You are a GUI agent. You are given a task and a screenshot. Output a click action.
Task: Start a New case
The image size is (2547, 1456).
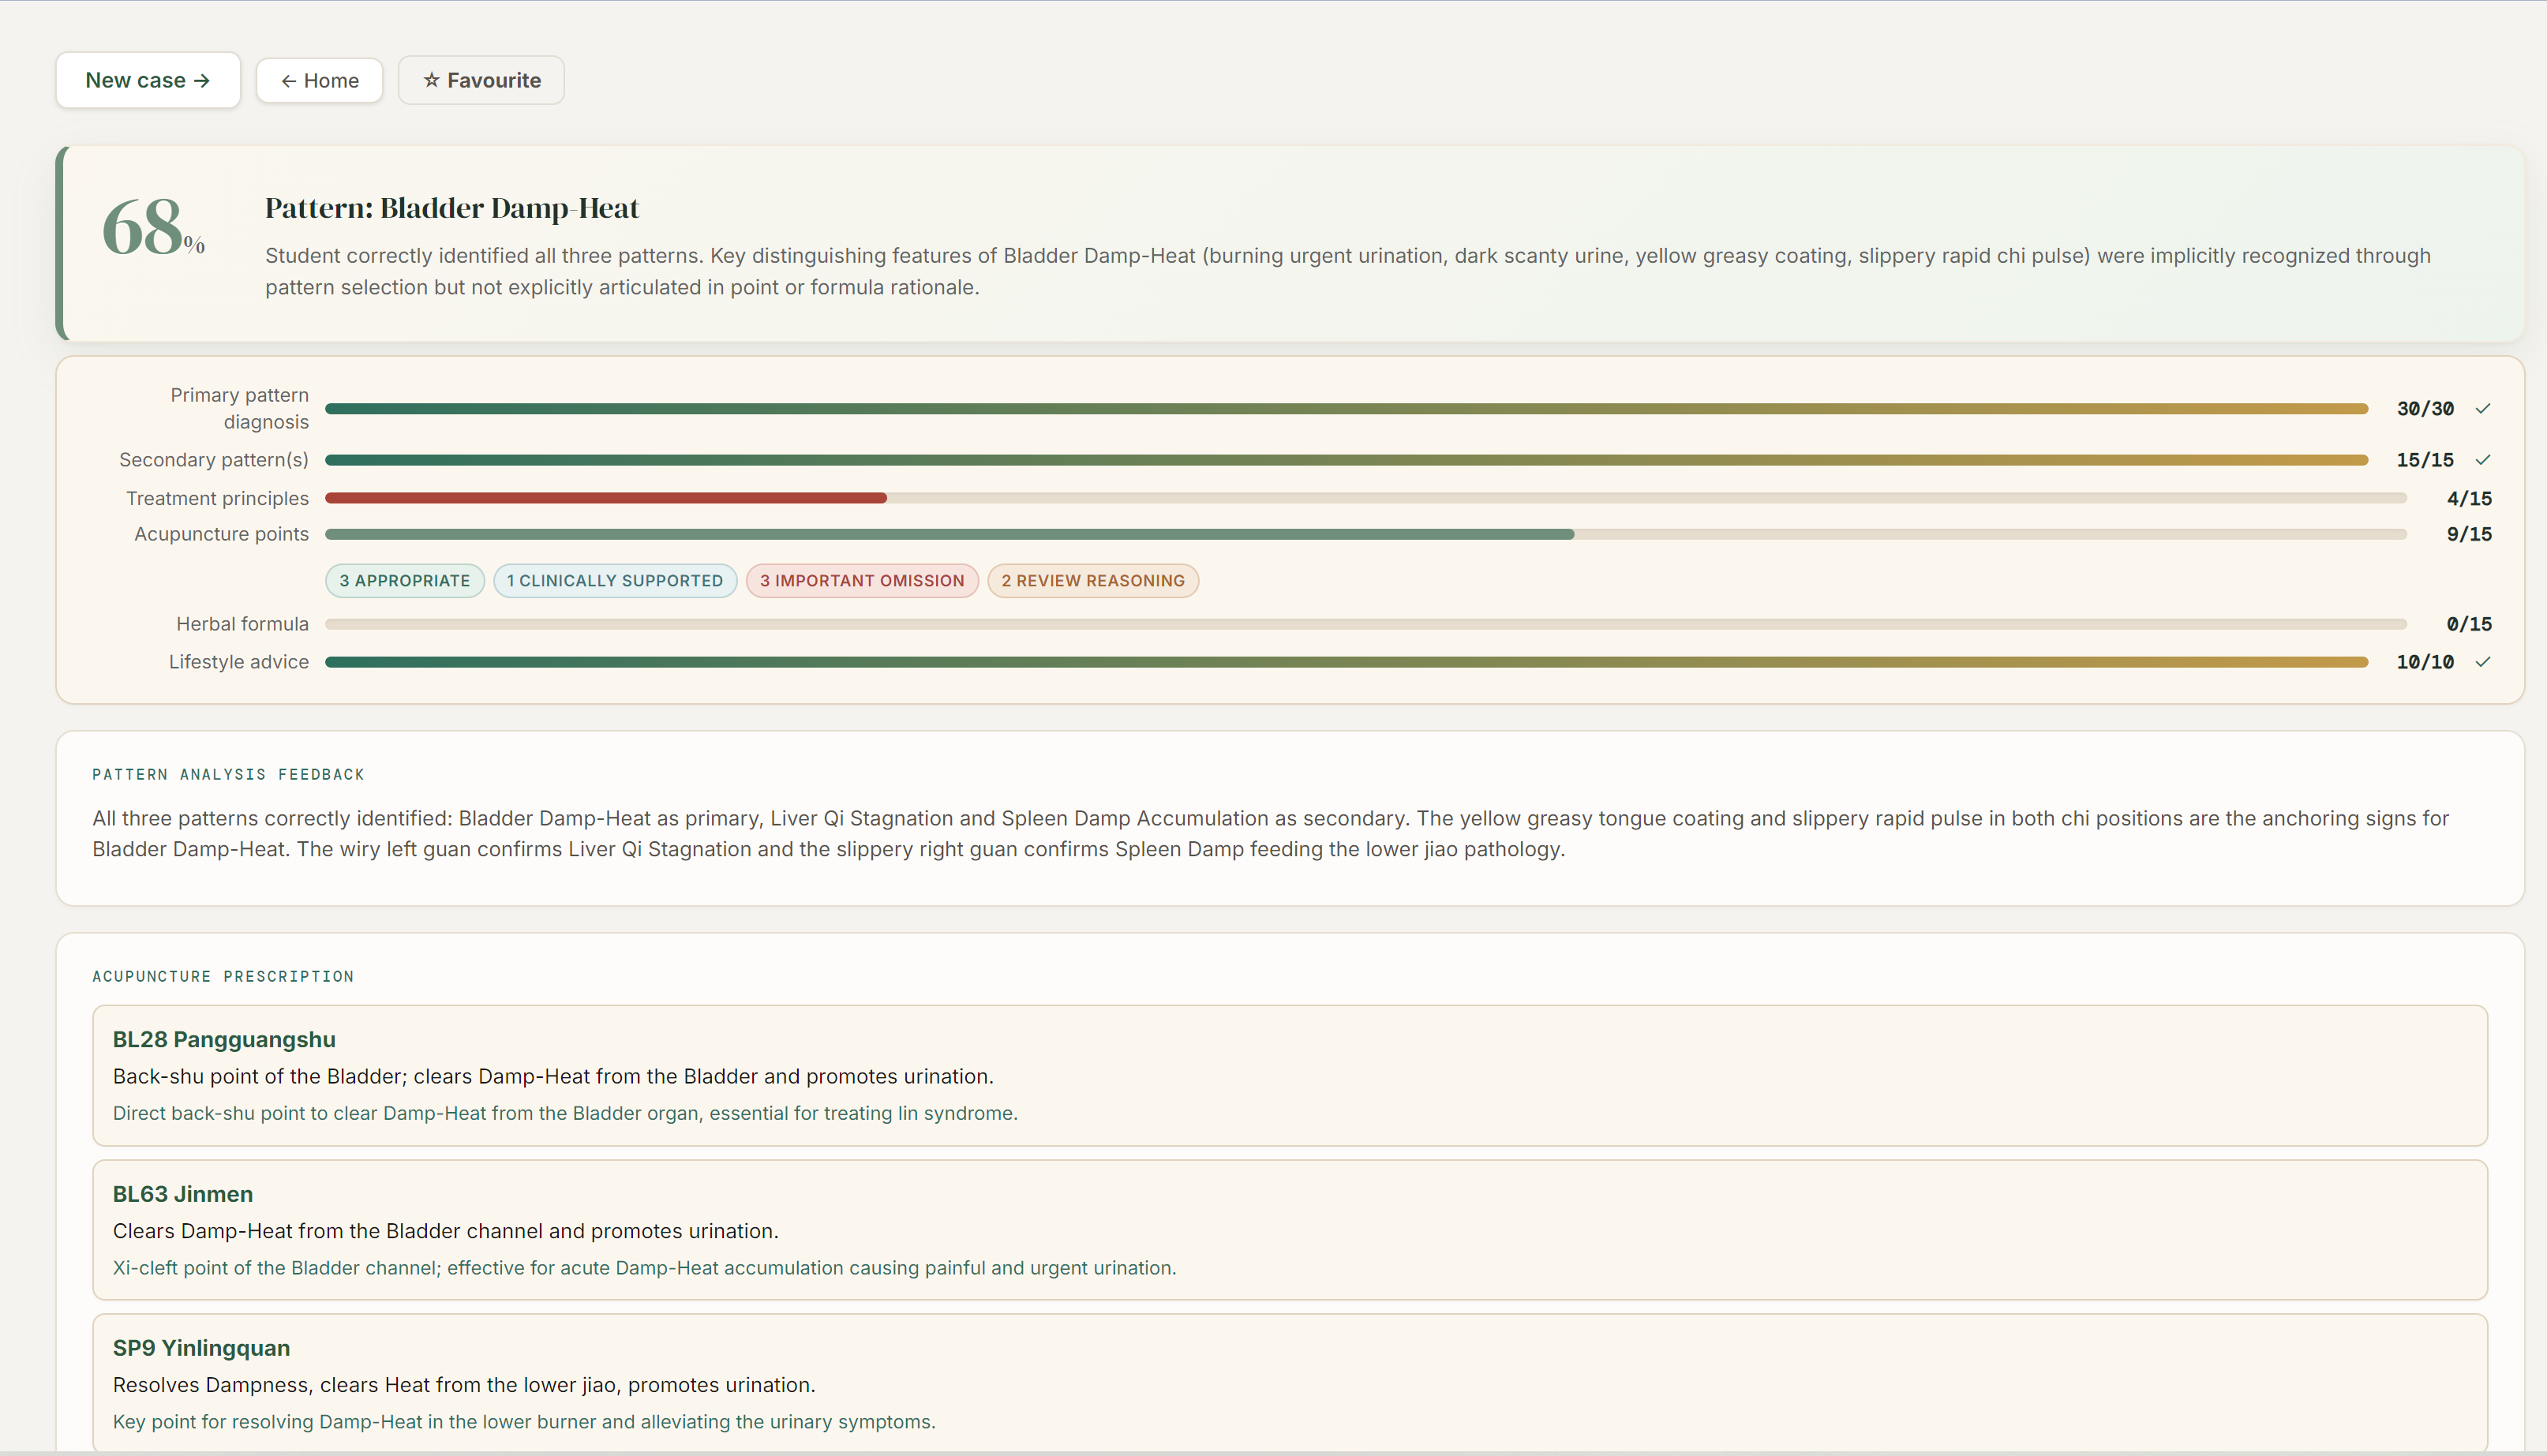pyautogui.click(x=148, y=80)
